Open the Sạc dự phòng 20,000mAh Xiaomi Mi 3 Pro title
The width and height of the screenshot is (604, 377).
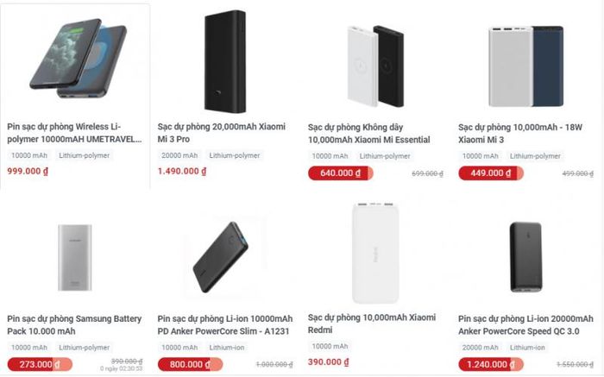tap(222, 133)
